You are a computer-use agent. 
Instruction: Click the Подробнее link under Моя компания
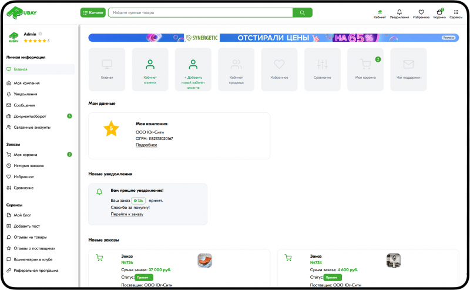[x=146, y=145]
